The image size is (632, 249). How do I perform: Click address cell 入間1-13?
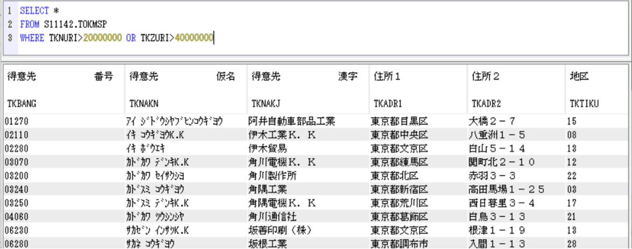click(497, 244)
